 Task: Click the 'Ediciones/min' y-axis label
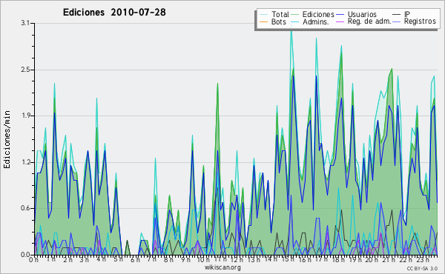7,139
